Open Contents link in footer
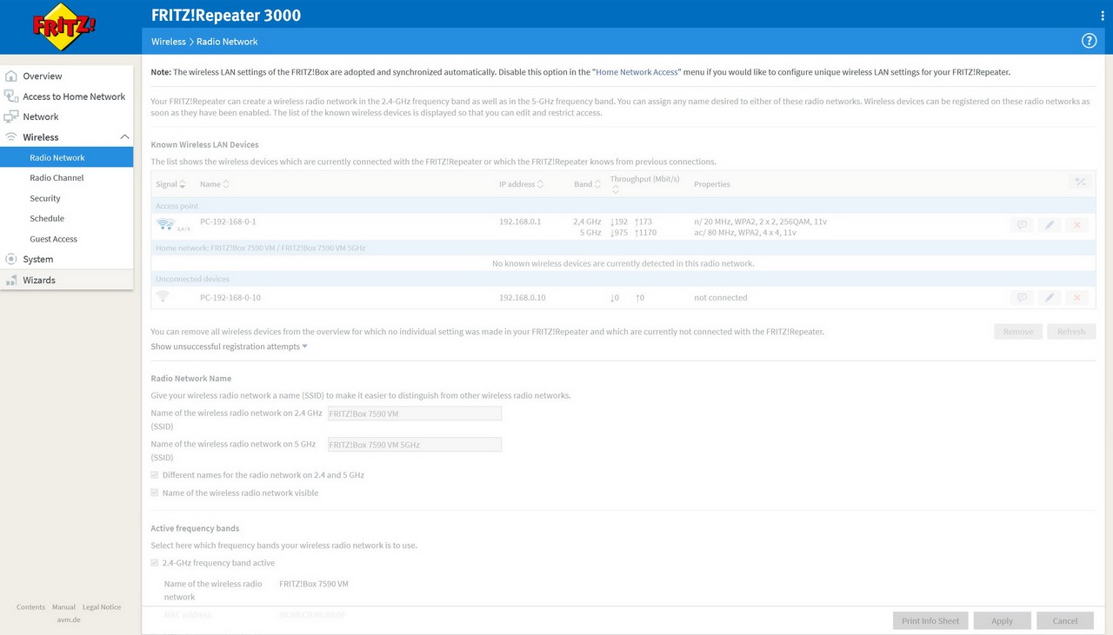Viewport: 1113px width, 635px height. [x=30, y=607]
